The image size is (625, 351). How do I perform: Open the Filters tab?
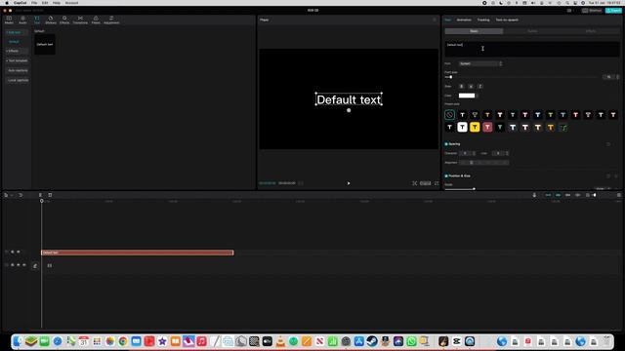point(96,19)
